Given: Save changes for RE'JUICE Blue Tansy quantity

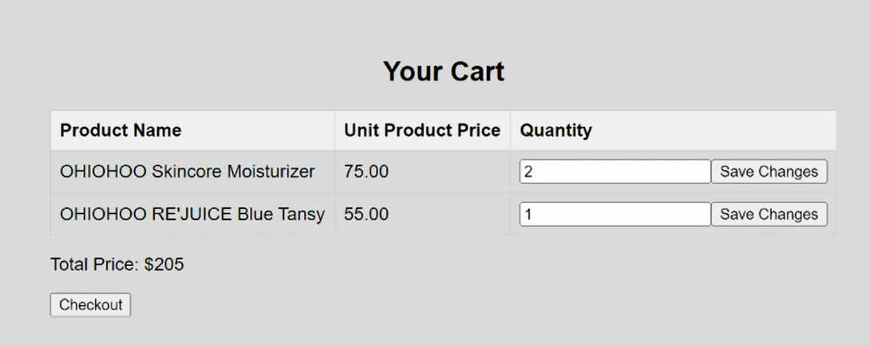Looking at the screenshot, I should (769, 214).
